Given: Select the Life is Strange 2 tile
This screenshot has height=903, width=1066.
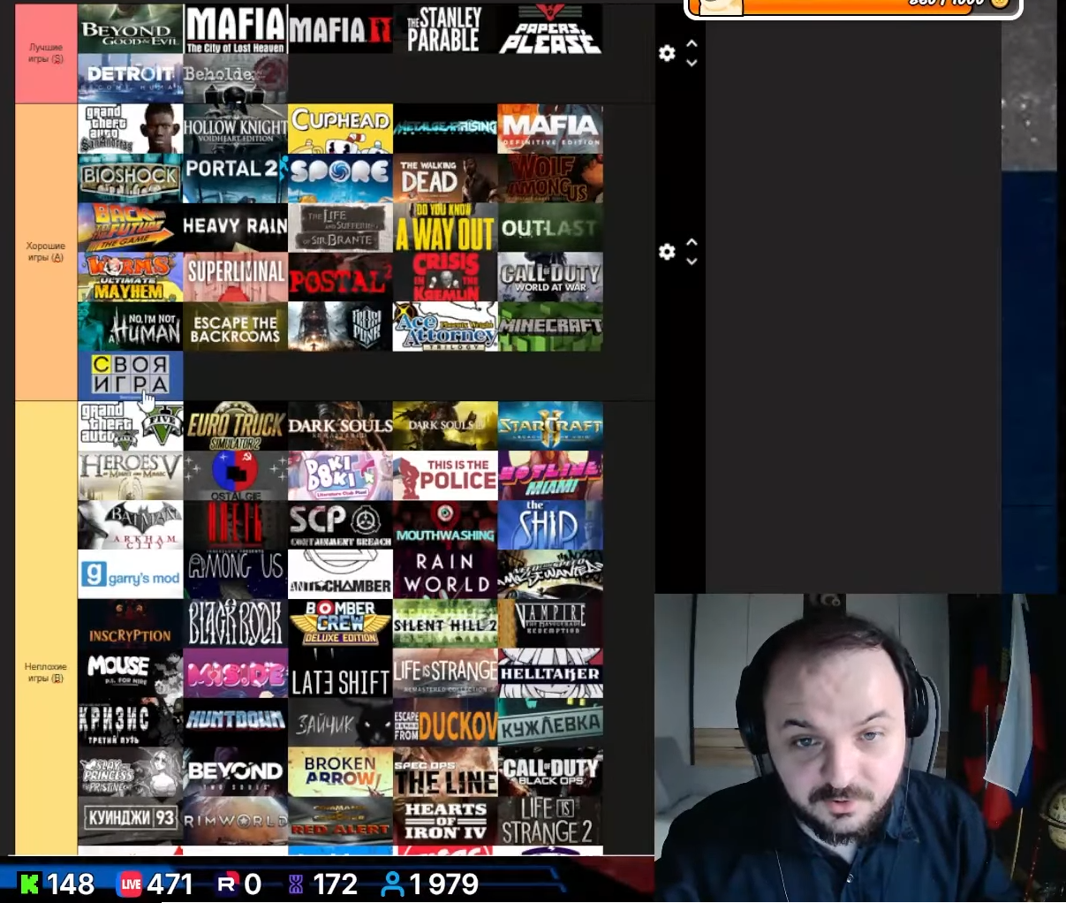Looking at the screenshot, I should (550, 821).
